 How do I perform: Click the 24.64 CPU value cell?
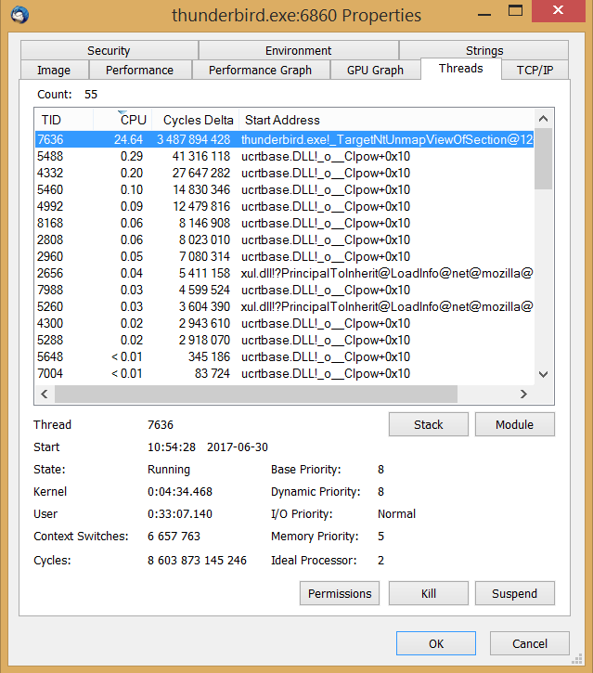click(x=128, y=139)
